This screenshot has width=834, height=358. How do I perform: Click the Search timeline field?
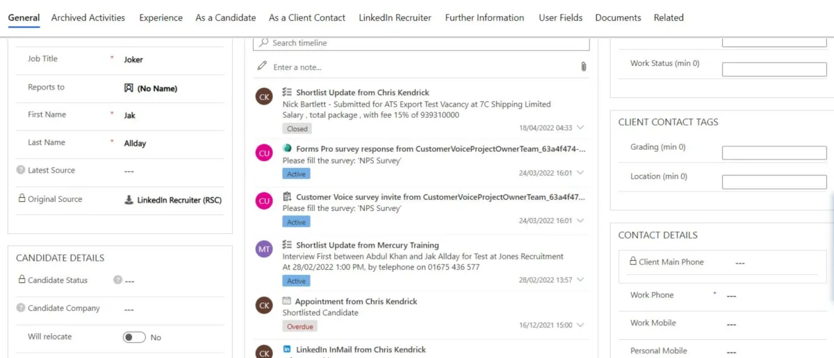(x=421, y=43)
